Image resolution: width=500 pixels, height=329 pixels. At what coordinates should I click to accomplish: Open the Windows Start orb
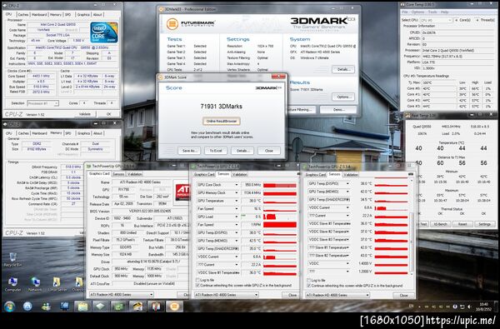tap(9, 307)
